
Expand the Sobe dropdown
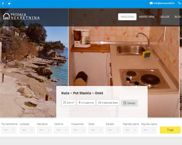tap(96, 130)
